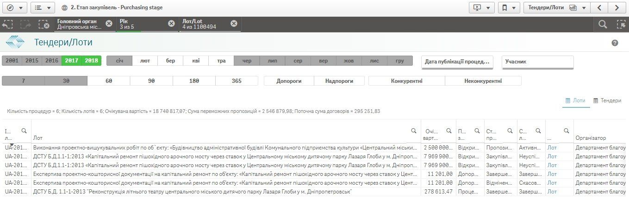Select month лют

(145, 61)
